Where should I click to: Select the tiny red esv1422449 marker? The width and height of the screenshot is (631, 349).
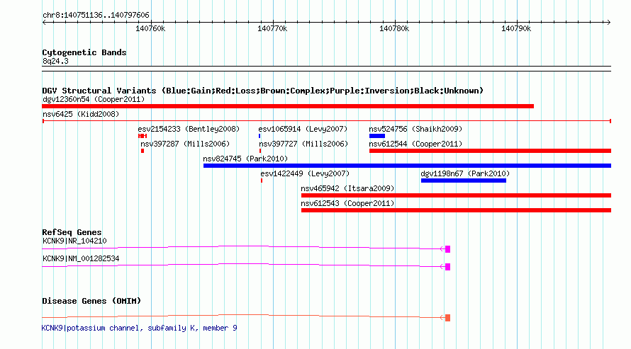[x=262, y=181]
